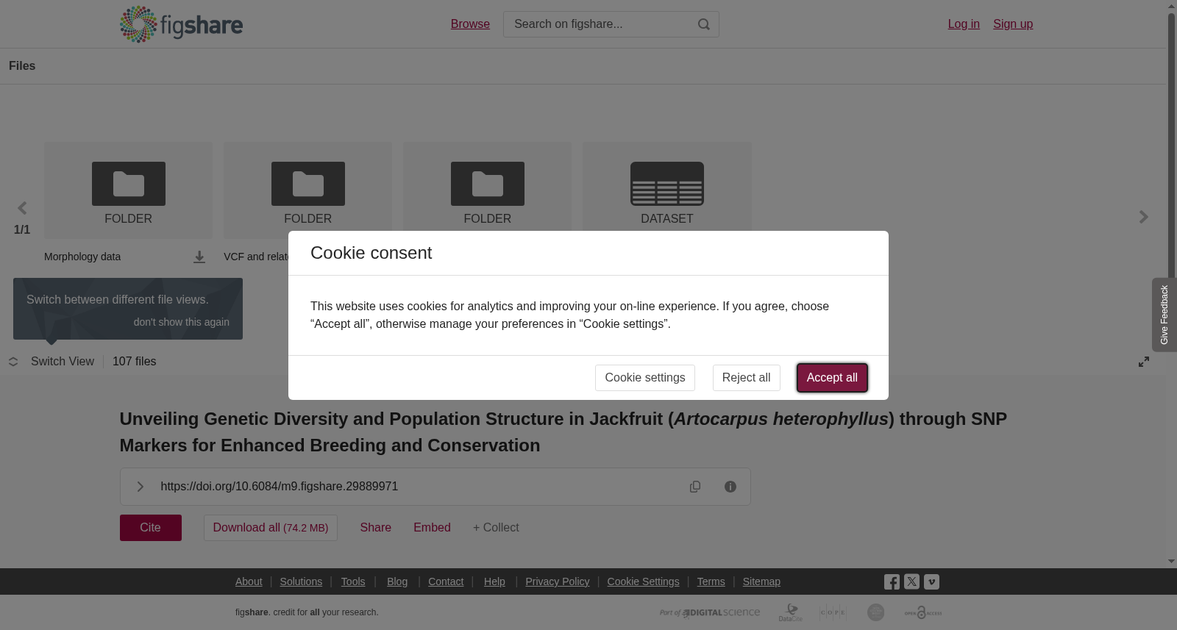Viewport: 1177px width, 630px height.
Task: Go to previous file page arrow
Action: 22,208
